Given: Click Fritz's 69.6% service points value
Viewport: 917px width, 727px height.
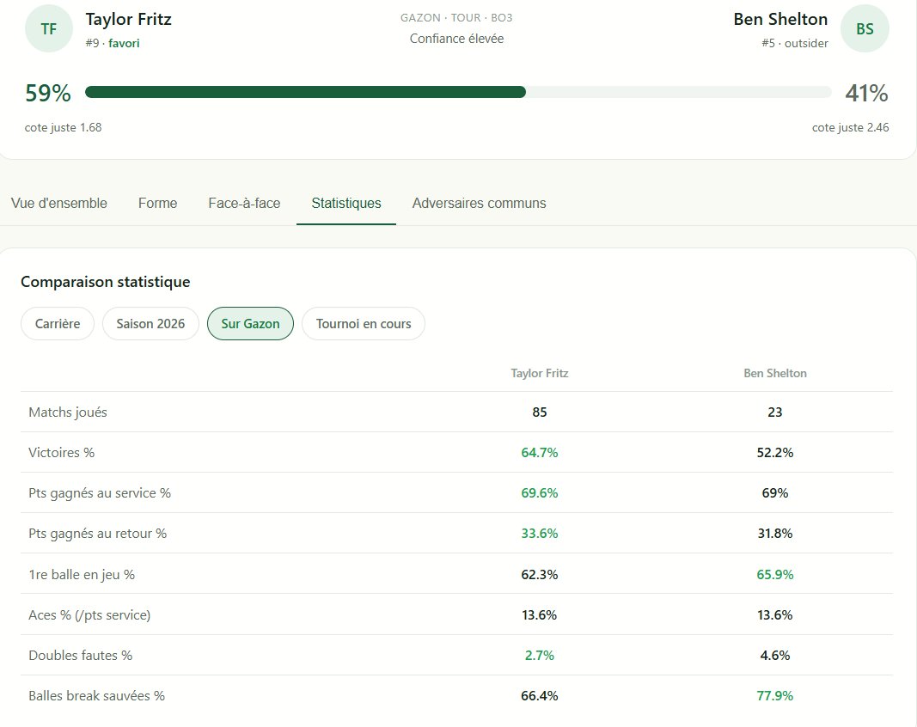Looking at the screenshot, I should 539,493.
